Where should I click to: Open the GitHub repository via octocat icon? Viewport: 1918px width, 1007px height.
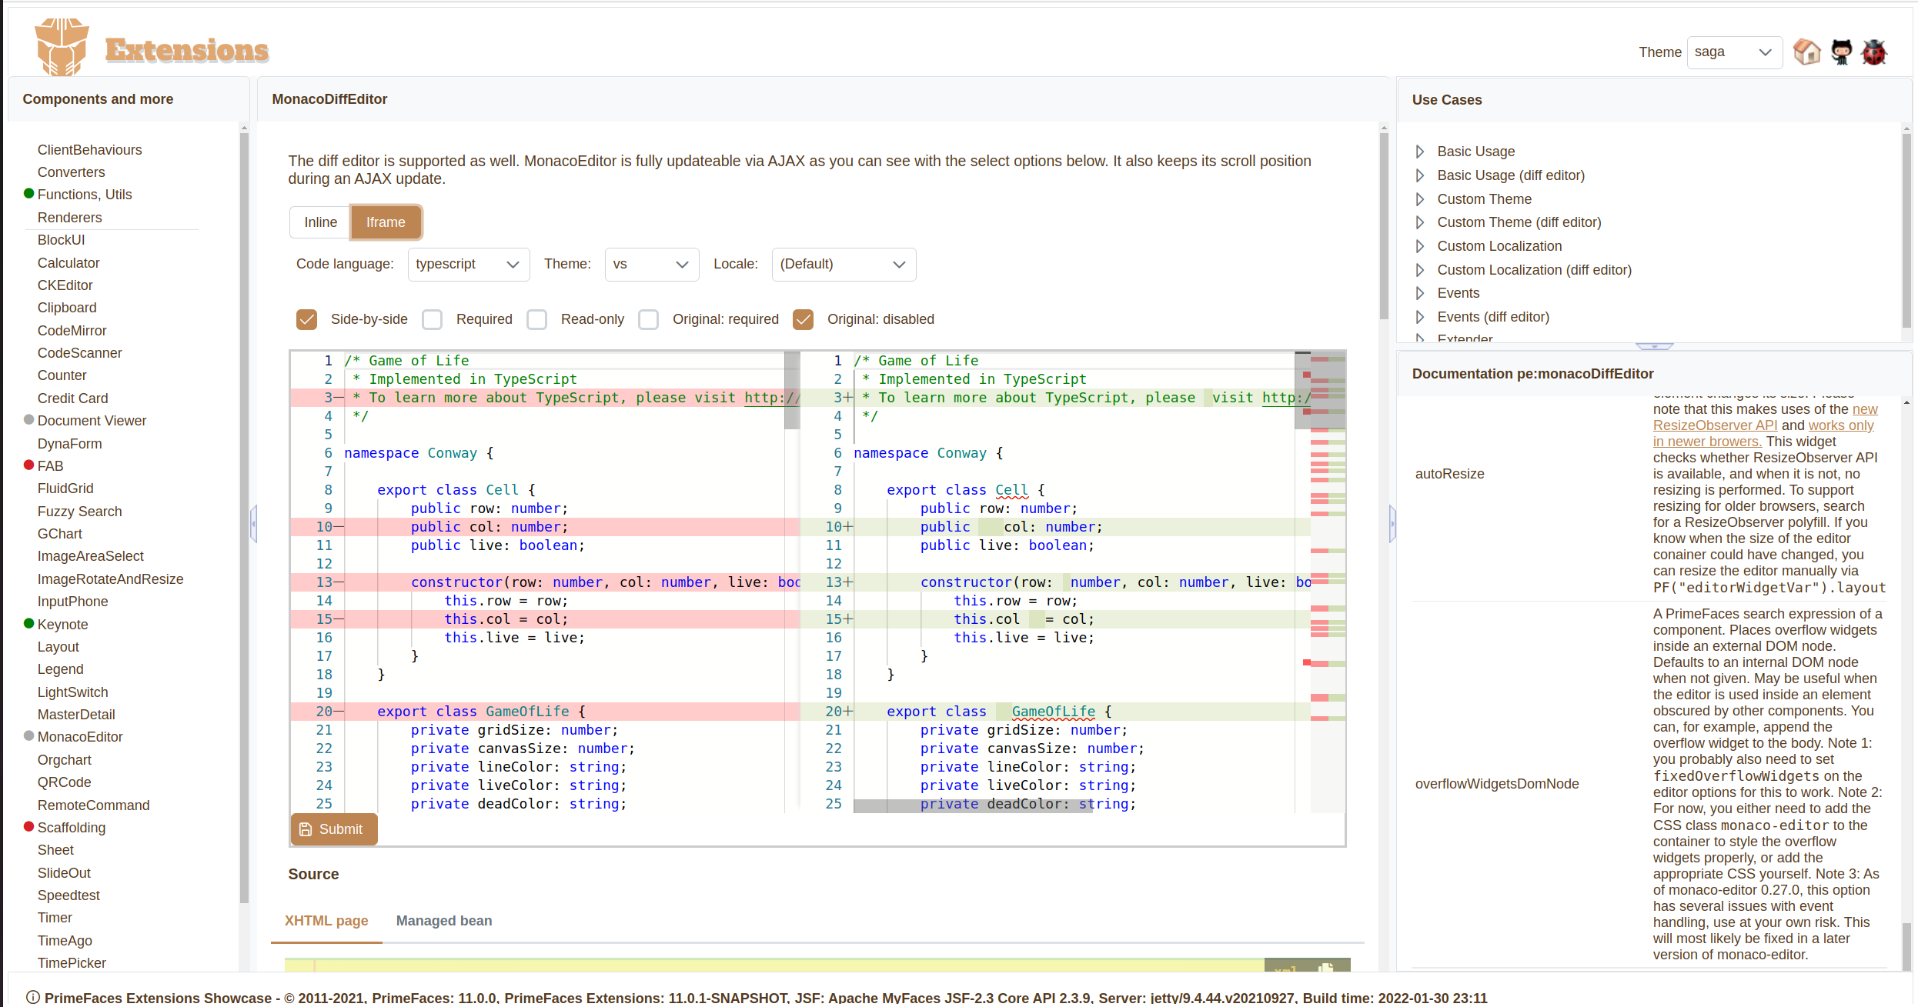pyautogui.click(x=1840, y=52)
